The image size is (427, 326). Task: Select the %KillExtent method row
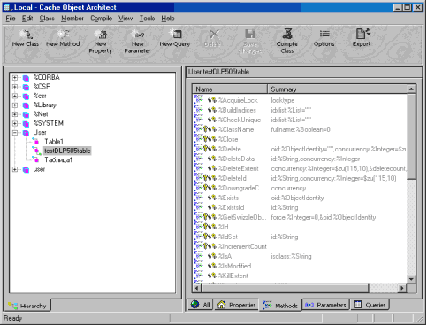(301, 276)
